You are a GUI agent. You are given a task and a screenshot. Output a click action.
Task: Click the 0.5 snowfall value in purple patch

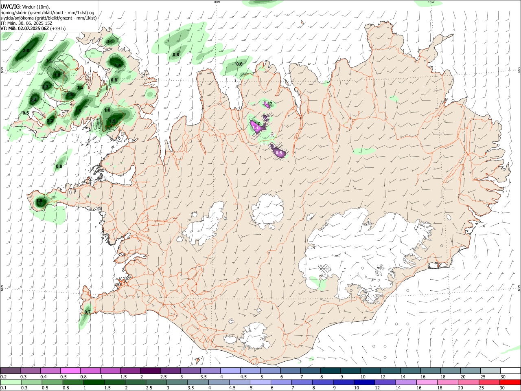click(x=279, y=153)
